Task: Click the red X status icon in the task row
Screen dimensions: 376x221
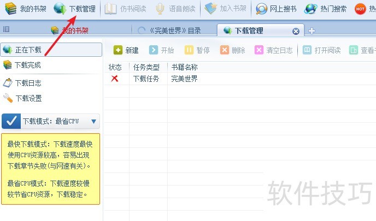Action: 115,78
